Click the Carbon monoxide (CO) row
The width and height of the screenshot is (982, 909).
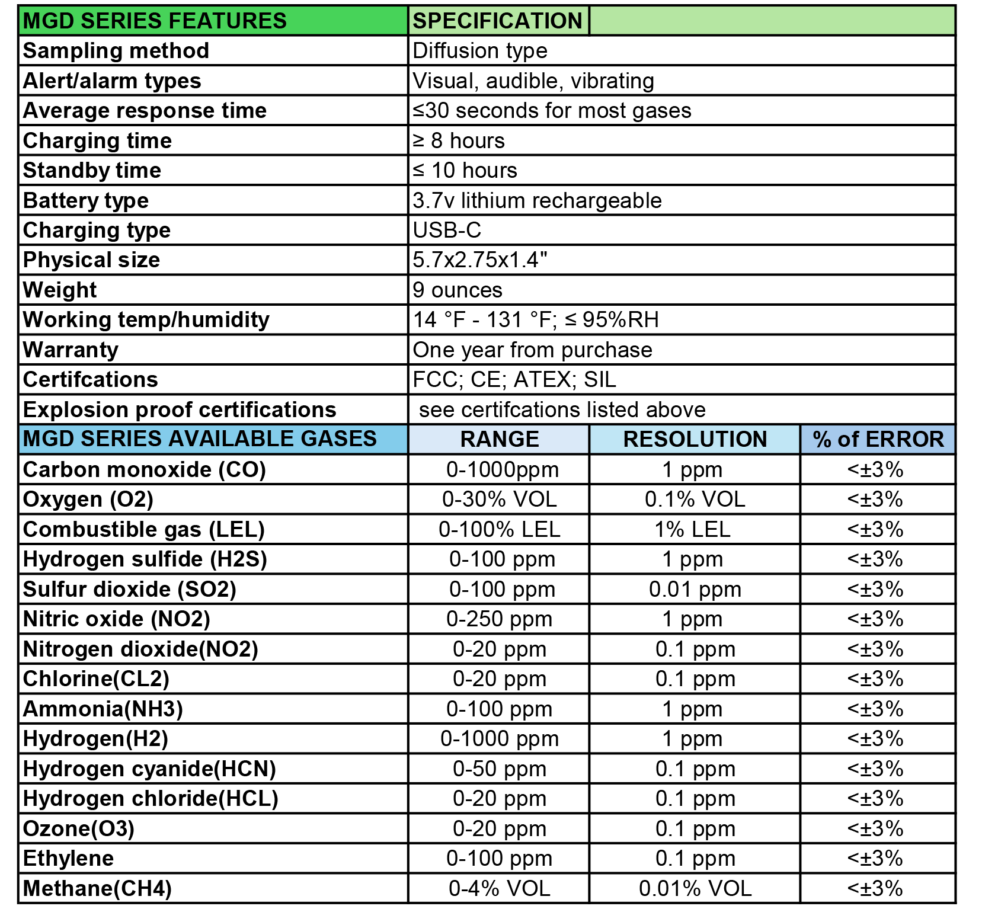coord(213,470)
